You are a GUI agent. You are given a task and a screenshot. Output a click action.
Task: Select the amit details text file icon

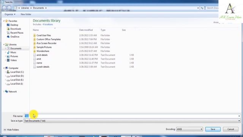(x=35, y=55)
